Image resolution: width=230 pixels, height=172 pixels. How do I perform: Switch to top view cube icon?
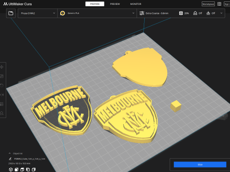point(22,169)
